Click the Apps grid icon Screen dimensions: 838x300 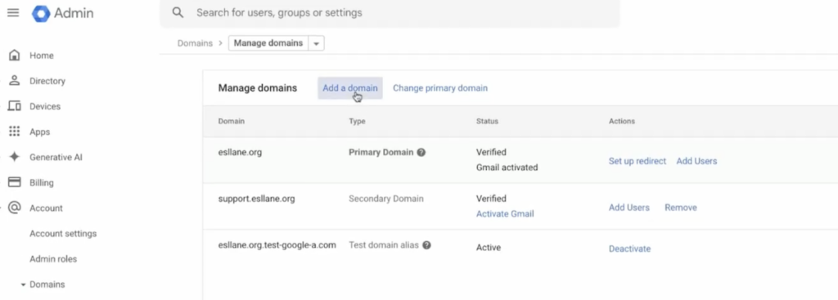pyautogui.click(x=15, y=132)
